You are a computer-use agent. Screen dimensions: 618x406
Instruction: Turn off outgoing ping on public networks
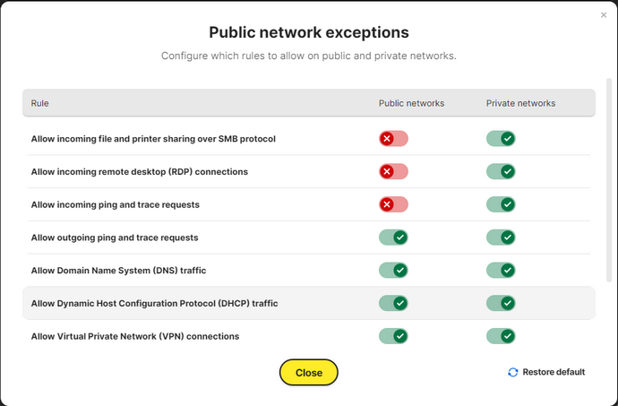pos(393,238)
